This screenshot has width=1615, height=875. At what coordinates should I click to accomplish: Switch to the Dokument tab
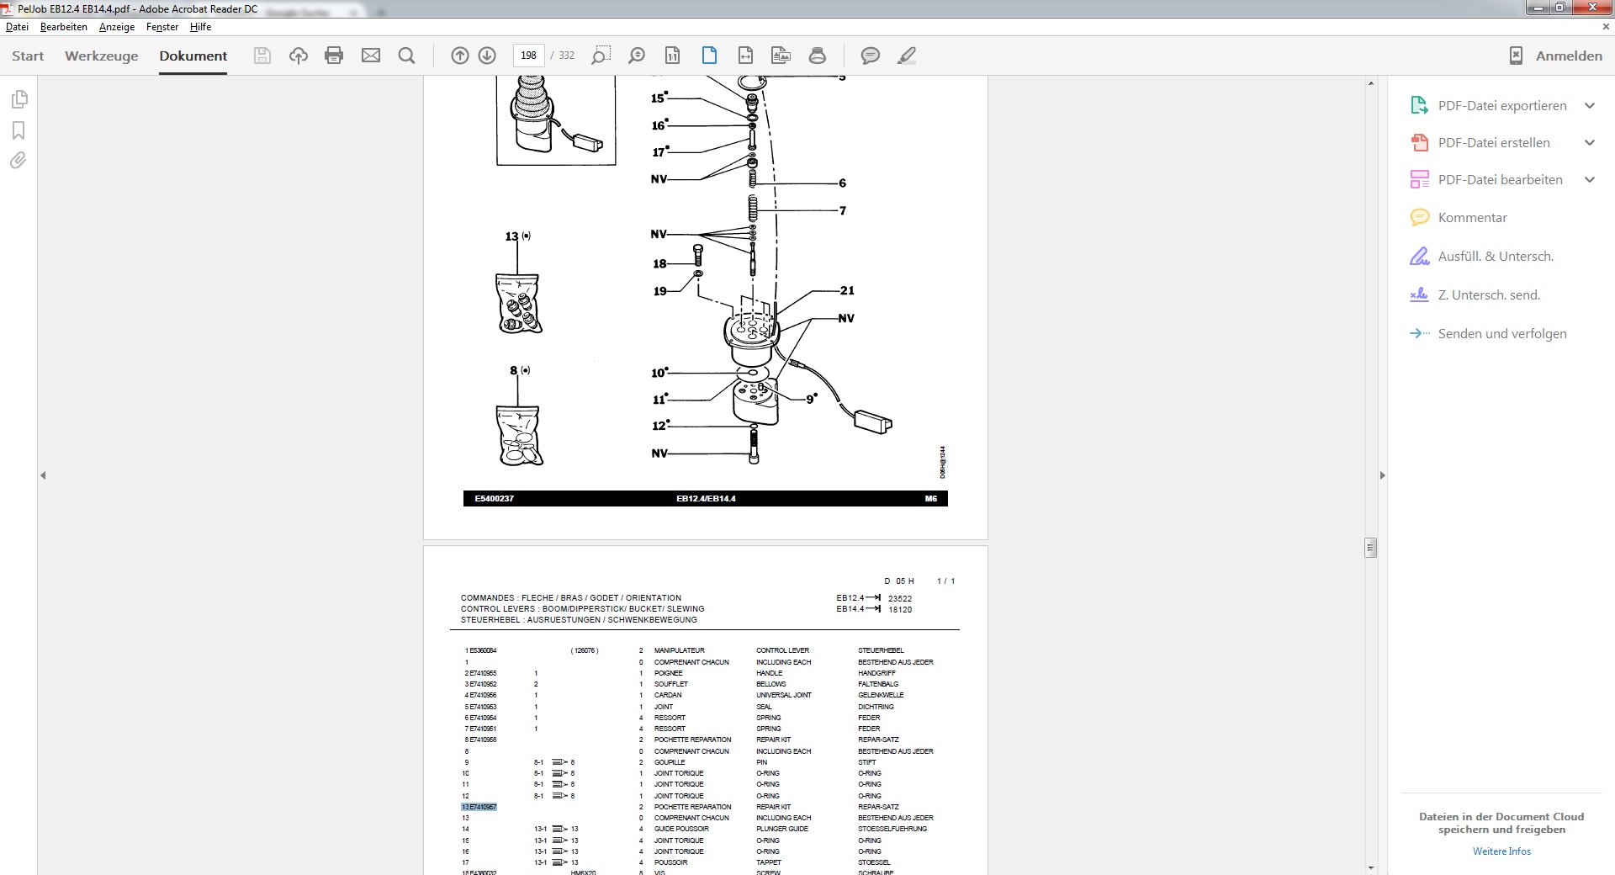[x=193, y=56]
